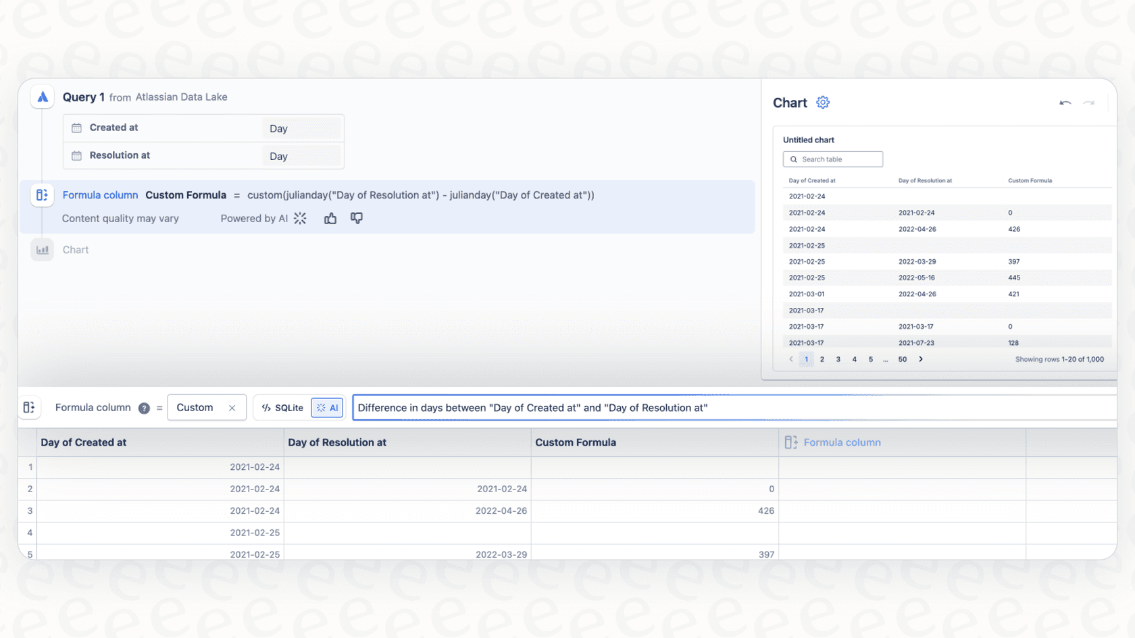1135x638 pixels.
Task: Click the calendar icon beside Created at
Action: pos(77,128)
